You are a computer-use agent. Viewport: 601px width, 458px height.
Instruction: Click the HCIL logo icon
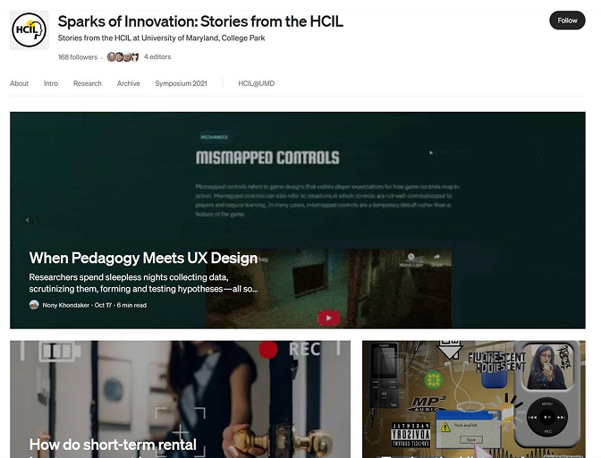pos(30,30)
